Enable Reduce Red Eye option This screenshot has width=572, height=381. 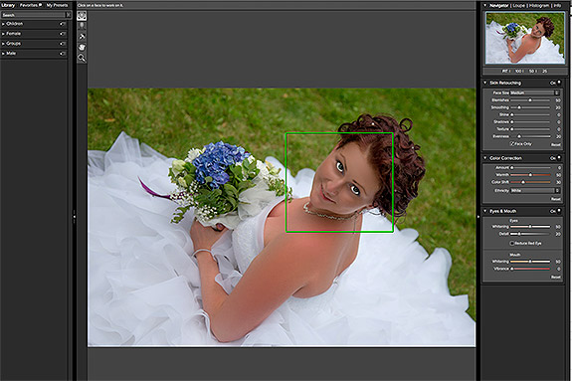[x=511, y=243]
